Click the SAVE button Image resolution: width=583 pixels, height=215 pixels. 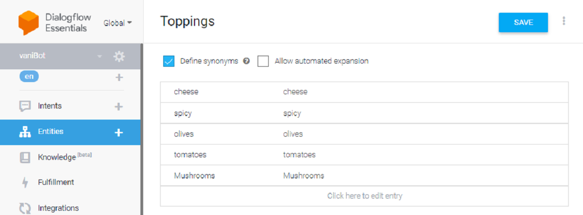tap(523, 22)
